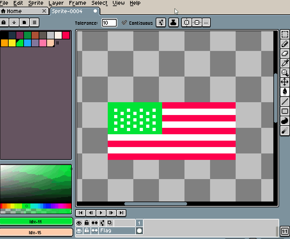This screenshot has width=290, height=239.
Task: Open the Frame menu
Action: point(77,3)
